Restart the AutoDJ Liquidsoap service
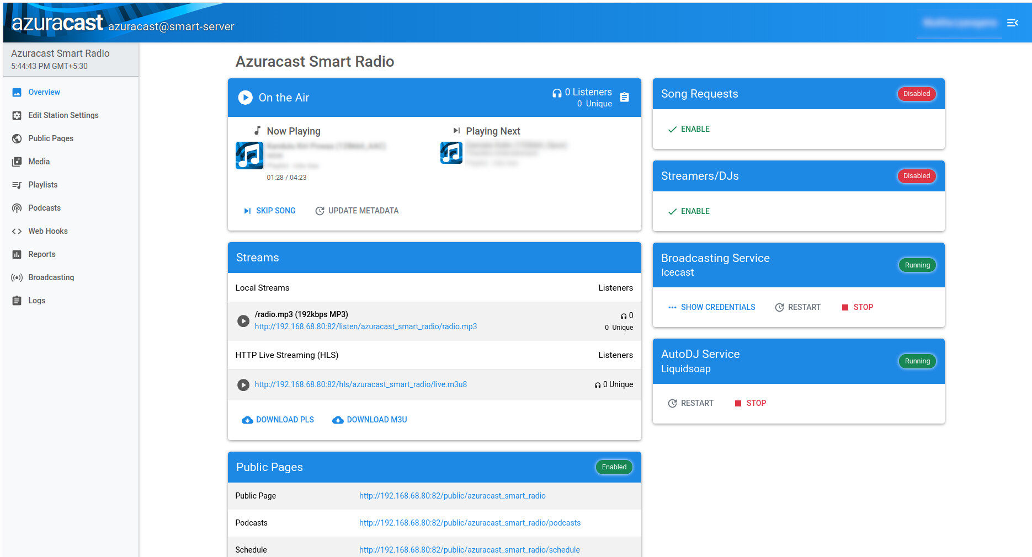Image resolution: width=1032 pixels, height=557 pixels. pyautogui.click(x=690, y=403)
